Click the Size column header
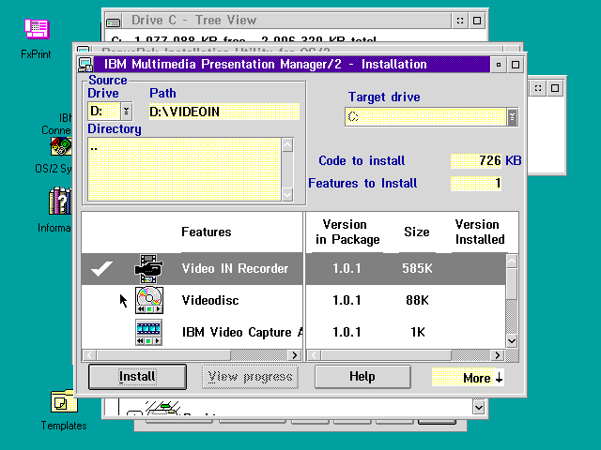This screenshot has height=450, width=601. [417, 232]
